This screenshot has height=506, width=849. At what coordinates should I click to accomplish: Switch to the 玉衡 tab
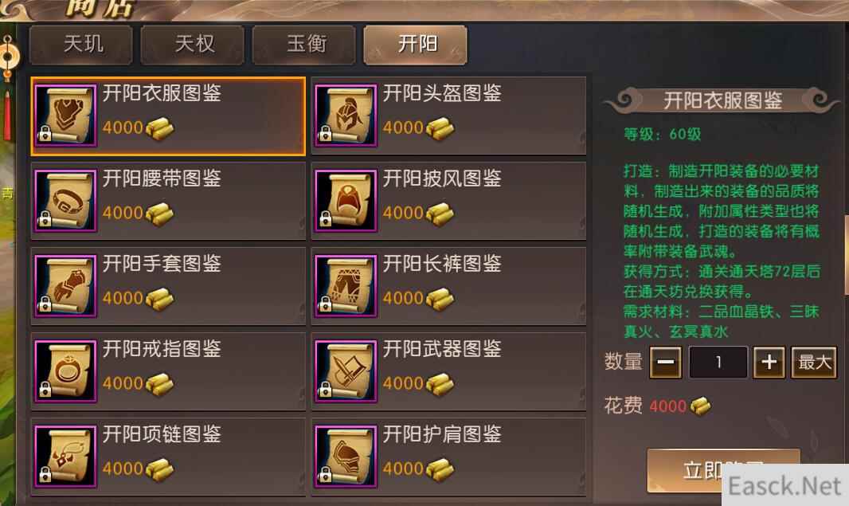(304, 45)
